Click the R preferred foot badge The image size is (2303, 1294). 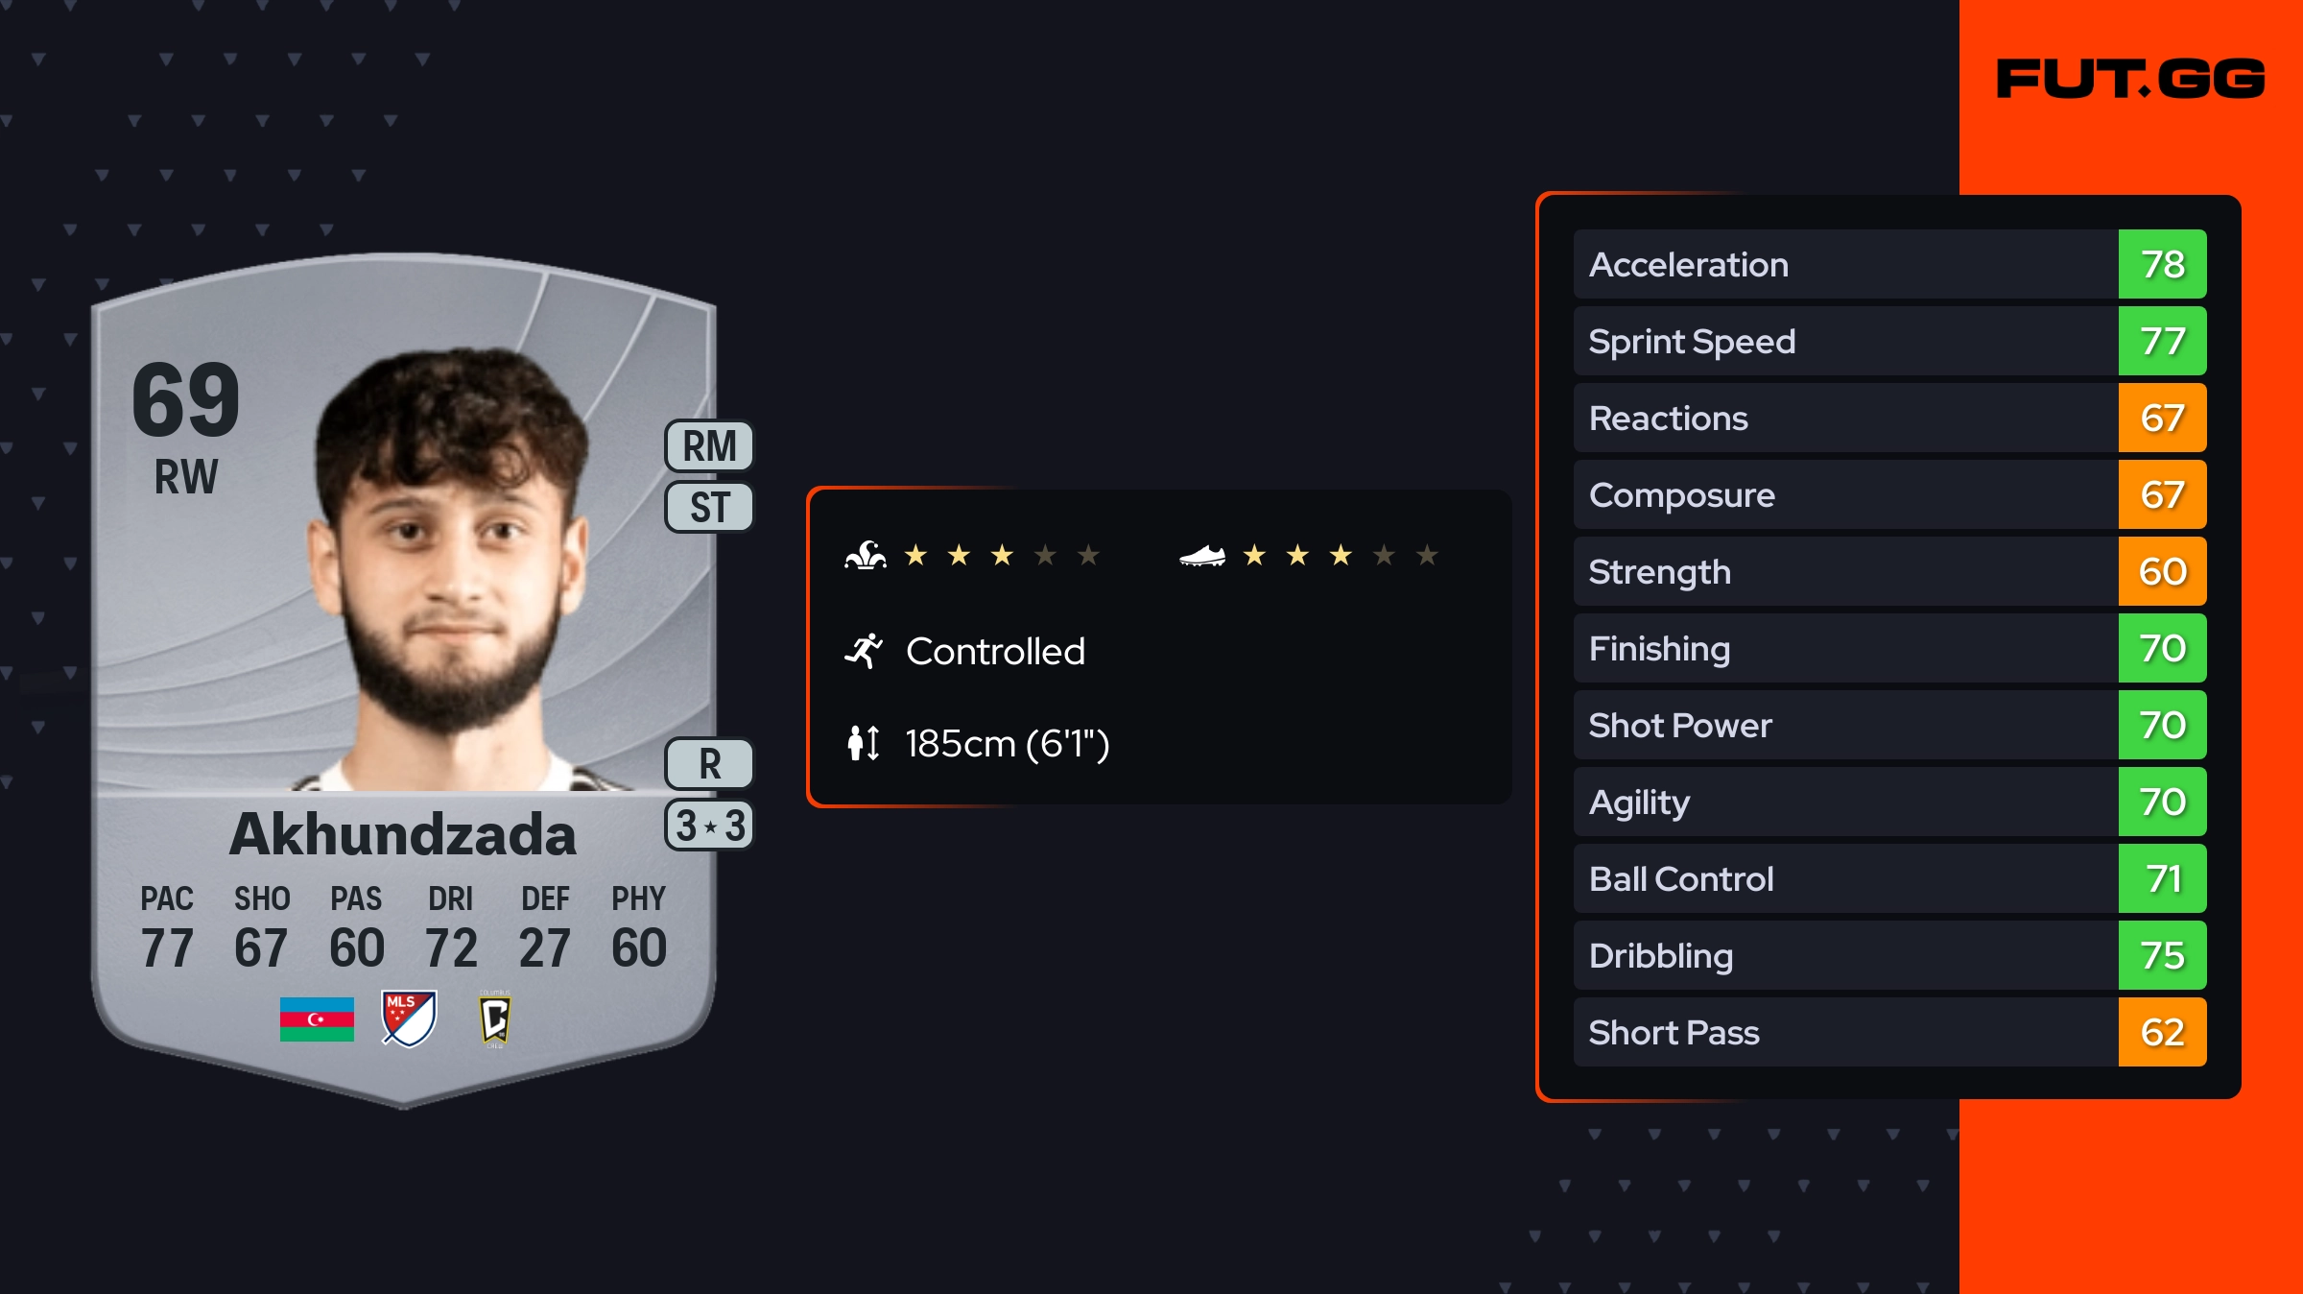pos(709,764)
